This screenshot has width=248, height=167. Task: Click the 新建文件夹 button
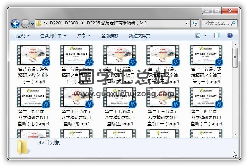(140, 36)
